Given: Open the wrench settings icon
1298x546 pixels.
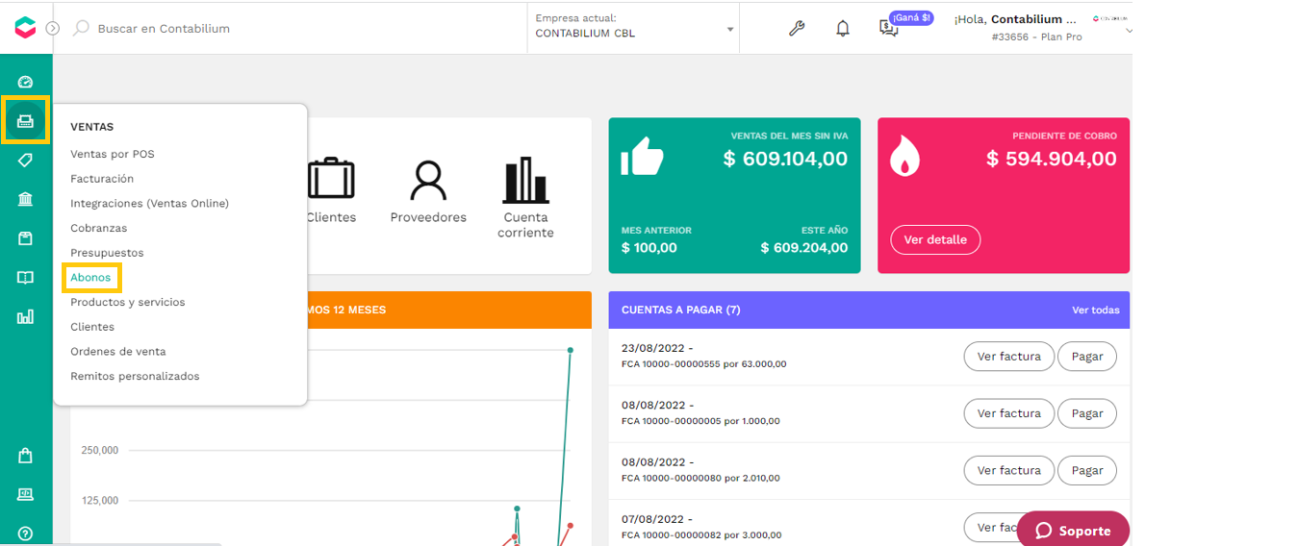Looking at the screenshot, I should click(797, 29).
